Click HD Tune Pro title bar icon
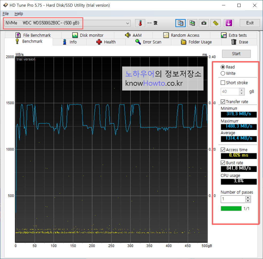This screenshot has height=259, width=263. (5, 5)
